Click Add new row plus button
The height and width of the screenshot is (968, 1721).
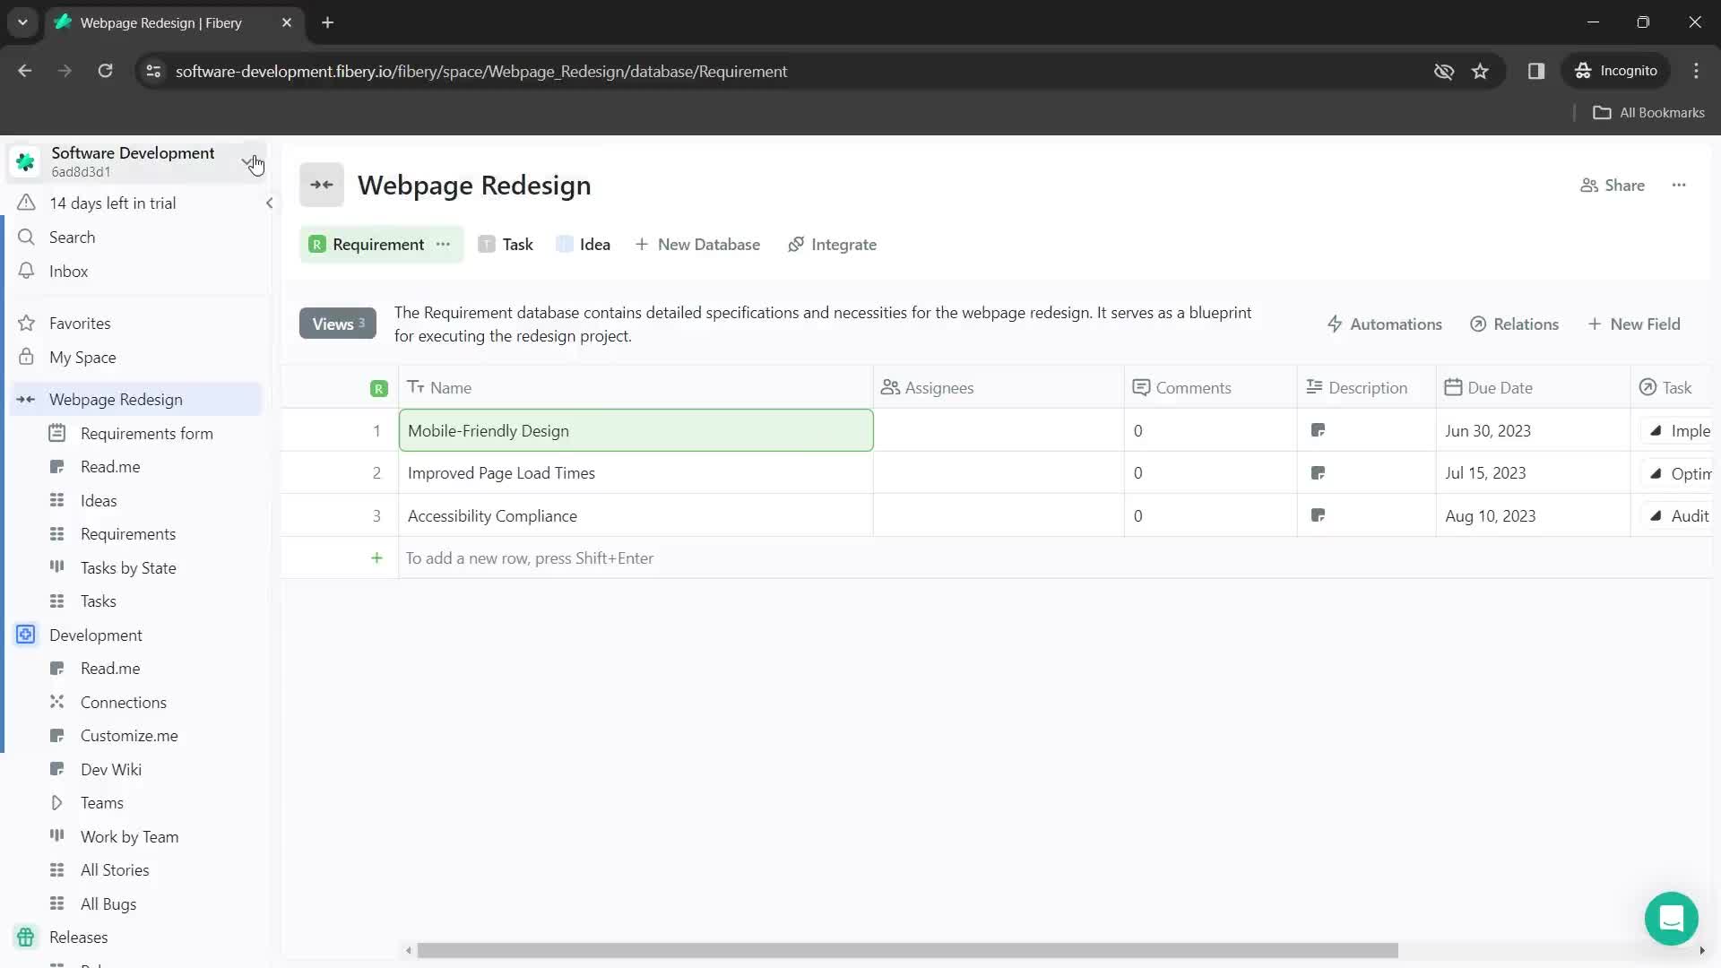(x=377, y=557)
